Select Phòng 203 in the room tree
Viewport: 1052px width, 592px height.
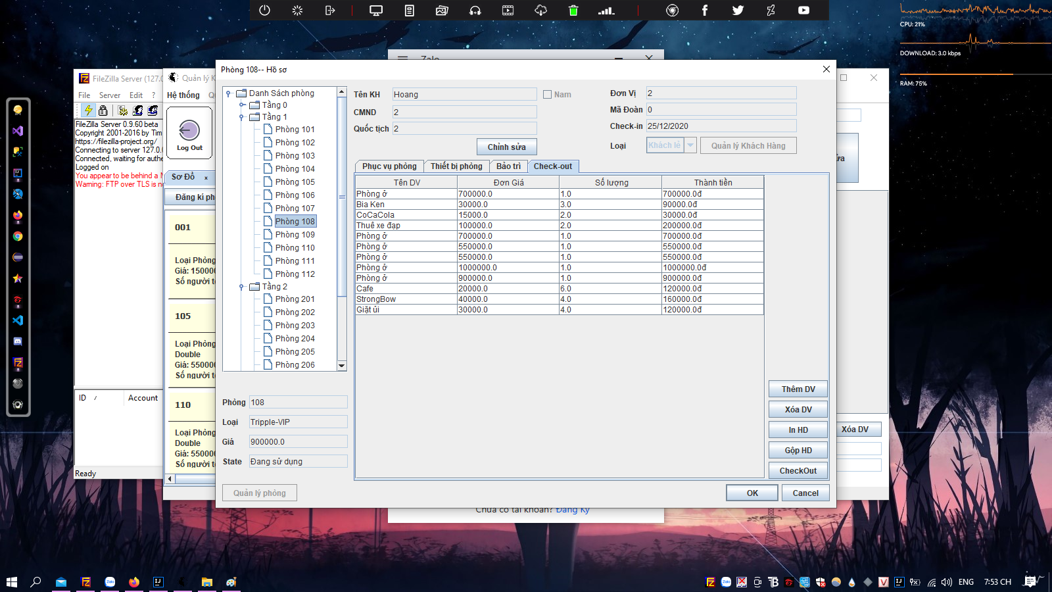pos(295,326)
